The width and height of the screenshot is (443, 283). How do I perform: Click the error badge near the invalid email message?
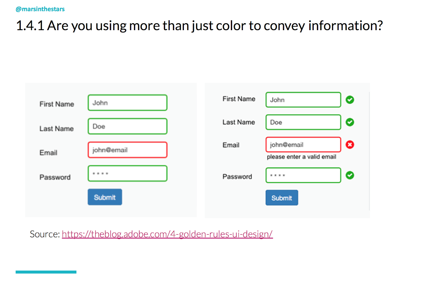[x=350, y=145]
